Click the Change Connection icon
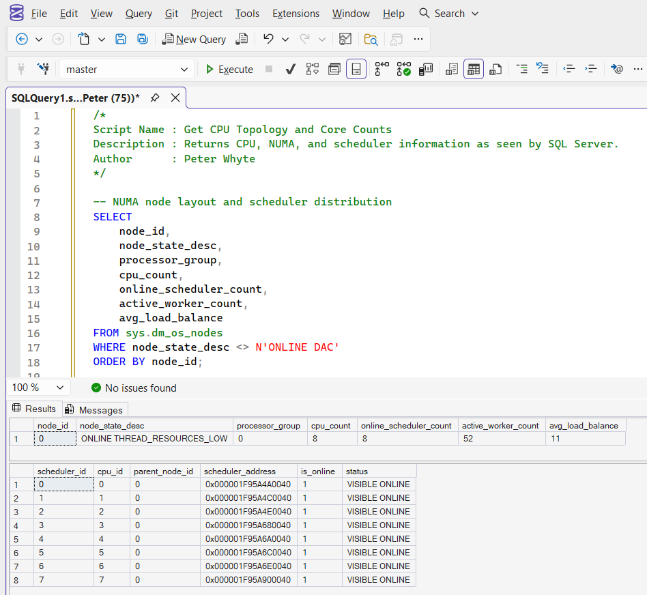647x595 pixels. (x=43, y=69)
